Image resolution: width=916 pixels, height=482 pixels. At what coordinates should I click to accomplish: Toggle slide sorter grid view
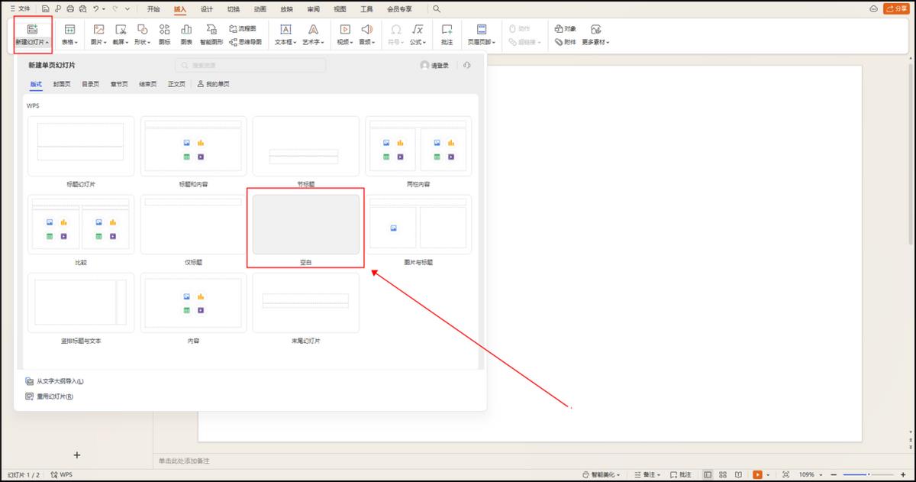point(723,474)
